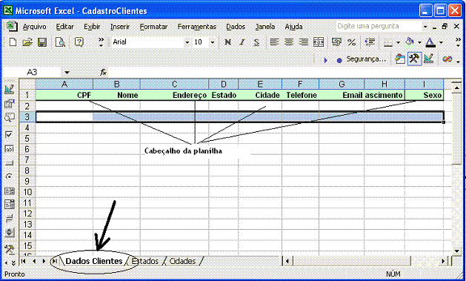The image size is (466, 281).
Task: Switch to the Cidades sheet tab
Action: click(182, 261)
